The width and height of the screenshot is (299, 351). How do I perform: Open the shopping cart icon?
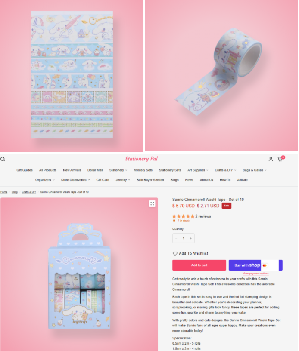[x=280, y=159]
